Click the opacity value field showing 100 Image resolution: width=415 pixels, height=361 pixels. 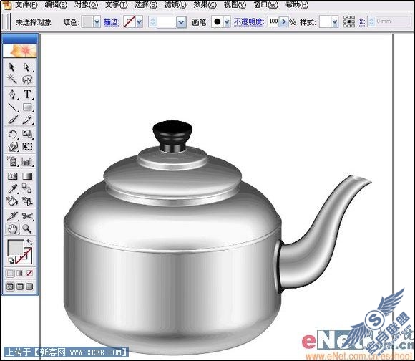pyautogui.click(x=273, y=21)
